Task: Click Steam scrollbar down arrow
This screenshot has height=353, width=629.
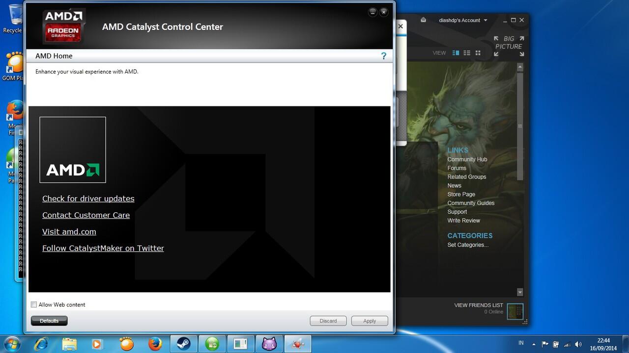Action: pyautogui.click(x=520, y=292)
